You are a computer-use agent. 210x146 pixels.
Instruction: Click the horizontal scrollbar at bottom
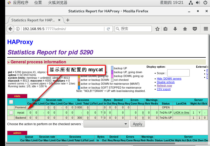[x=90, y=143]
